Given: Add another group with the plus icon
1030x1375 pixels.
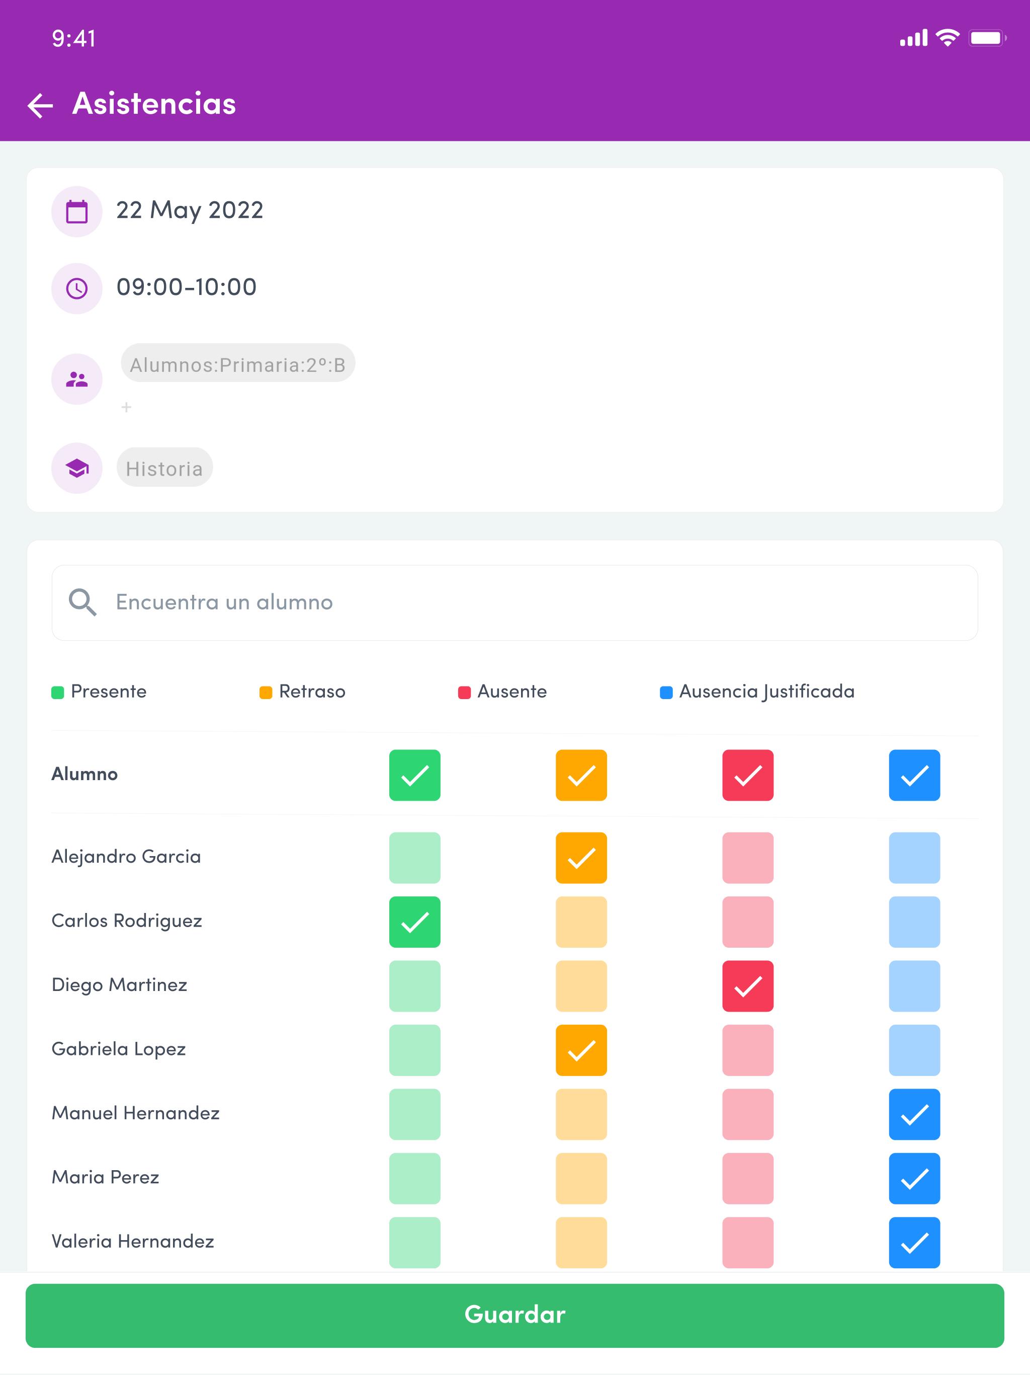Looking at the screenshot, I should click(126, 407).
